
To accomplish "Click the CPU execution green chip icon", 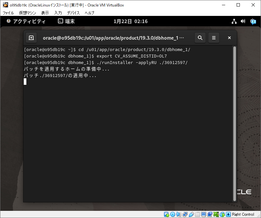I will pyautogui.click(x=216, y=214).
